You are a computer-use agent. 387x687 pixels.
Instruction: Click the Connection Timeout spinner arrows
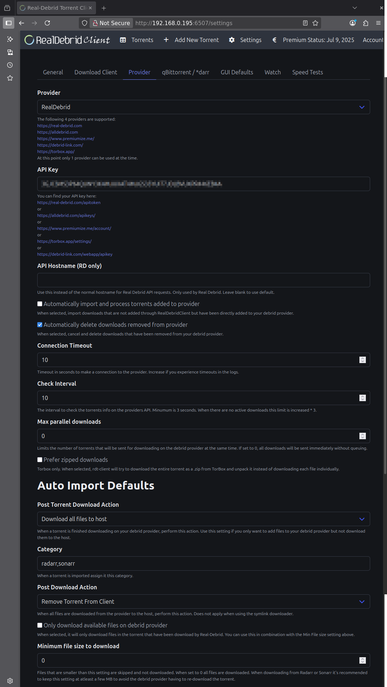[363, 360]
